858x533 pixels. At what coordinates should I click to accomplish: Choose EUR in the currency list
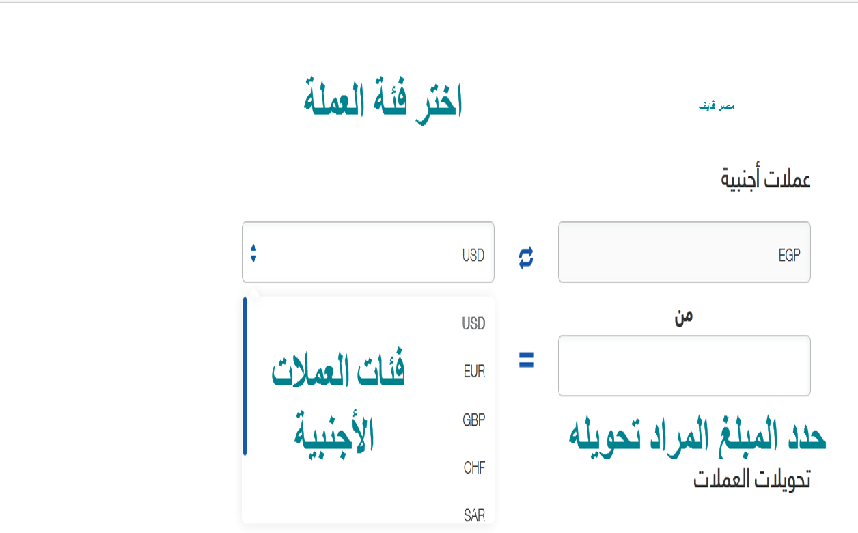point(474,372)
